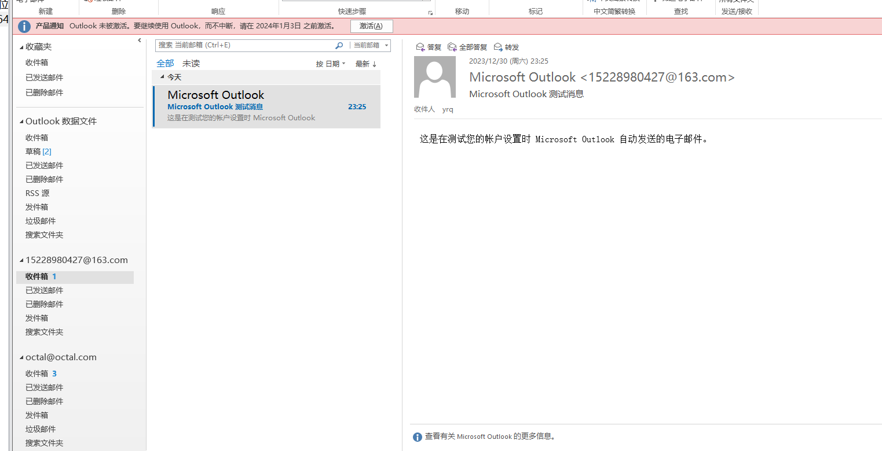
Task: Click the date 2023/12/30 (周六) 23:25
Action: [x=508, y=61]
